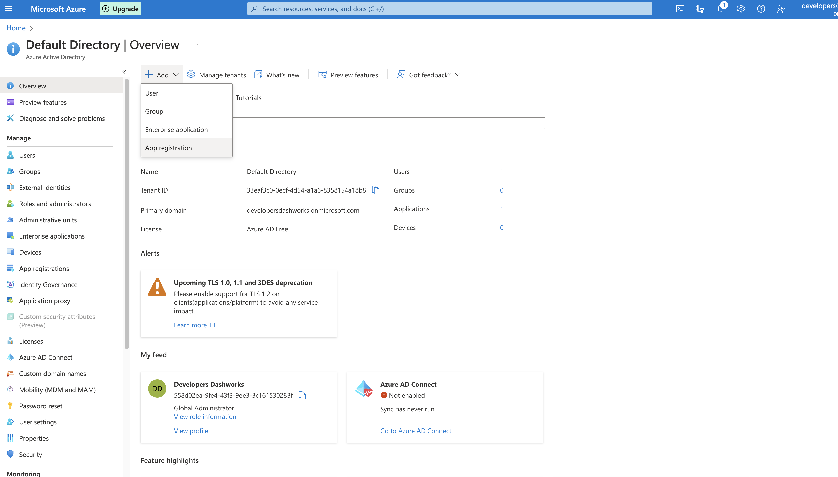Image resolution: width=838 pixels, height=477 pixels.
Task: Click the left menu vertical scrollbar
Action: 127,213
